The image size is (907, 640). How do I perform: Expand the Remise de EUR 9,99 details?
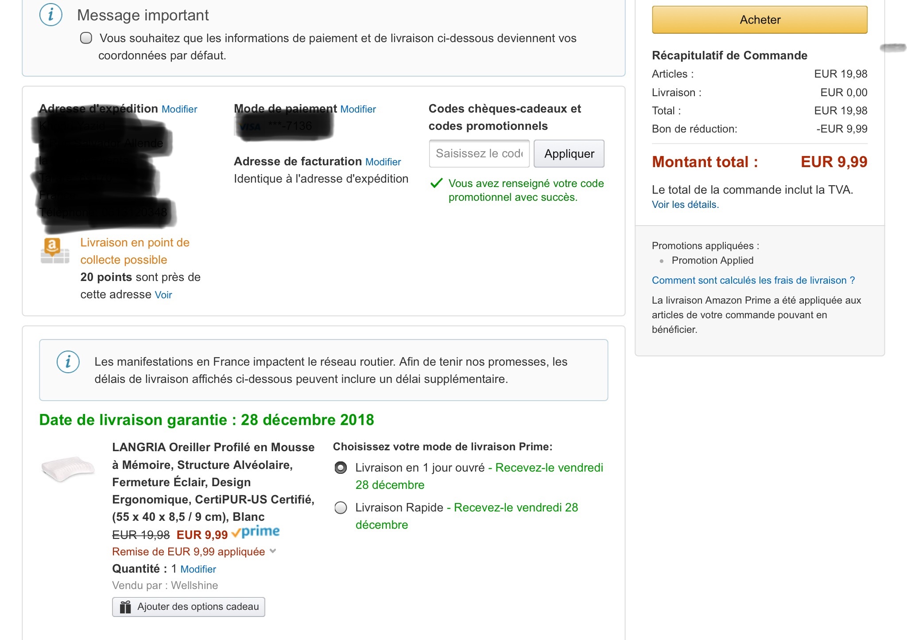tap(273, 551)
